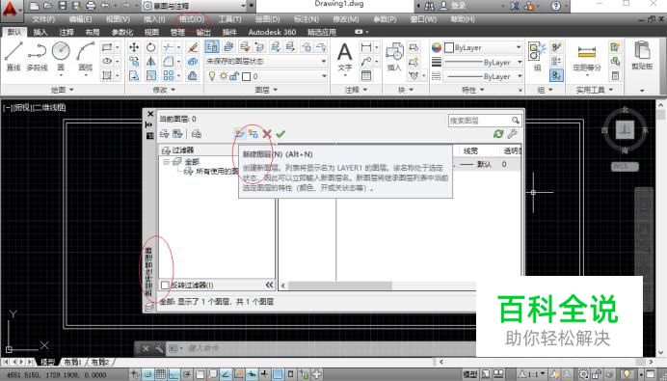The width and height of the screenshot is (667, 381).
Task: Toggle the invert filter (反转过滤器) checkbox
Action: (165, 286)
